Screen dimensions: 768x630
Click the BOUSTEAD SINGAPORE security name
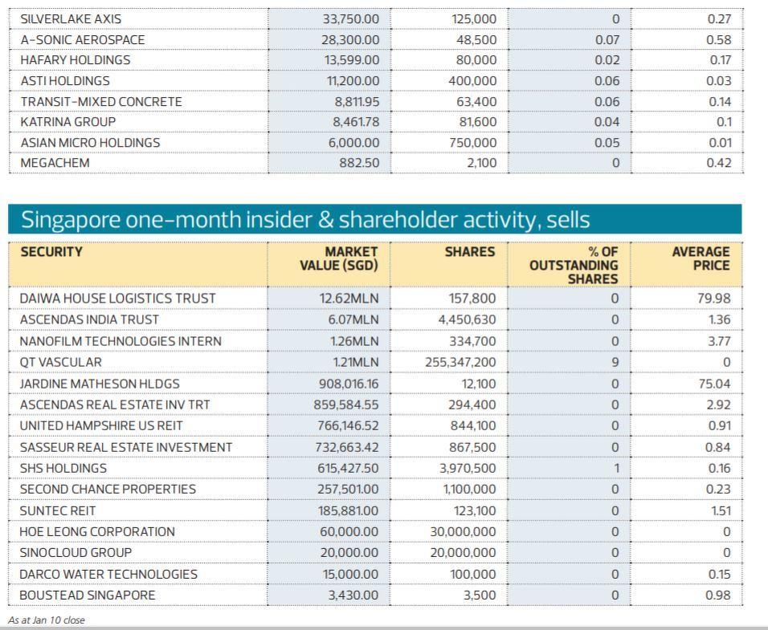(88, 595)
